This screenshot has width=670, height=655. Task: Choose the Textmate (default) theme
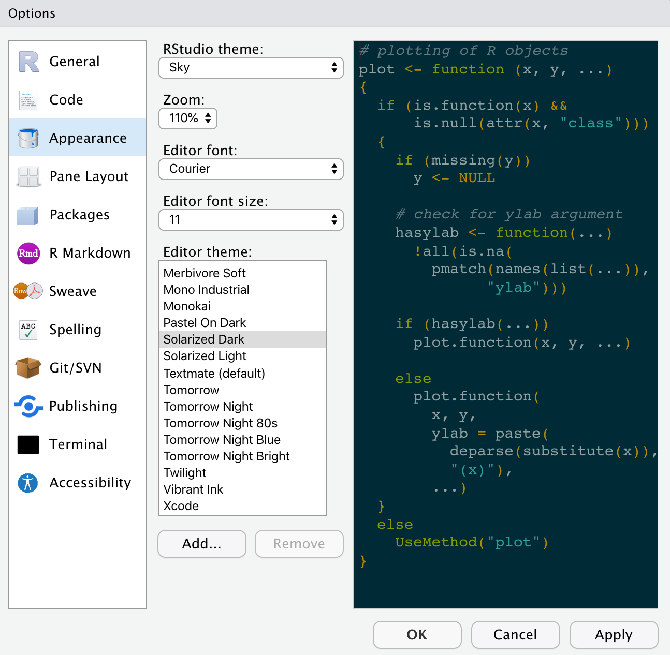[243, 374]
